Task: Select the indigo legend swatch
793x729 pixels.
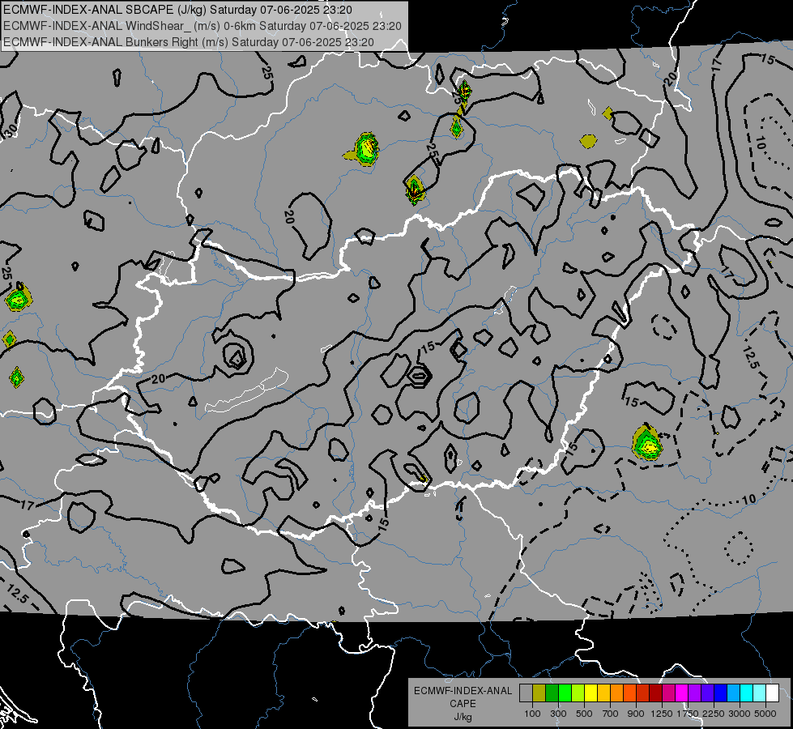Action: click(x=707, y=693)
